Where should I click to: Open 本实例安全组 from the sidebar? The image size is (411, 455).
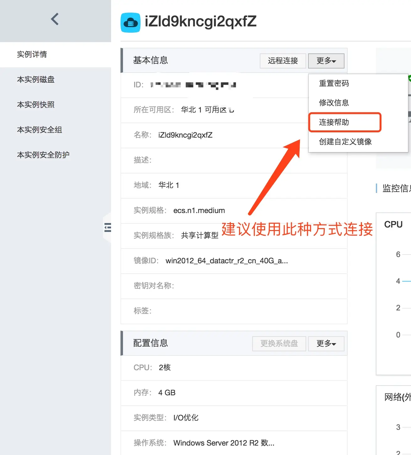coord(39,129)
